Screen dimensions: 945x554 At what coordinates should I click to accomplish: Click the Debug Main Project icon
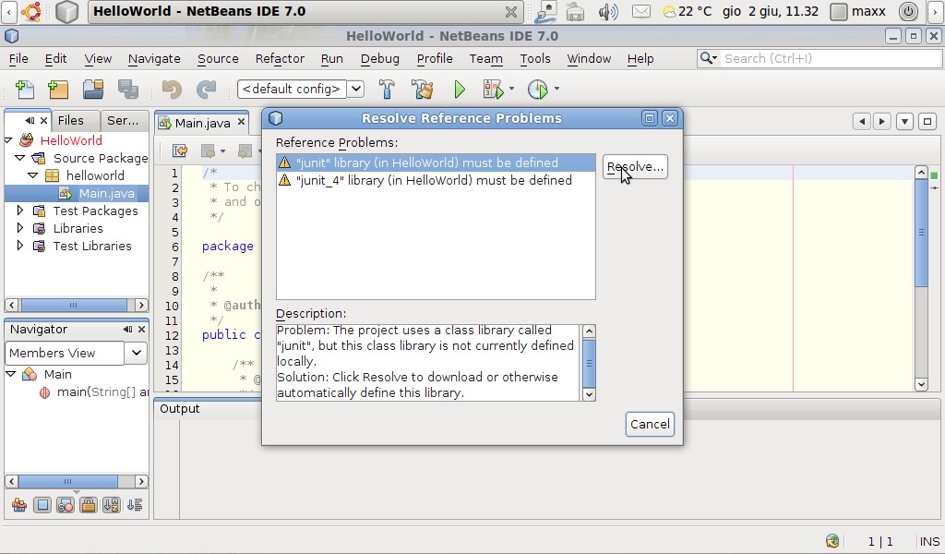tap(493, 90)
